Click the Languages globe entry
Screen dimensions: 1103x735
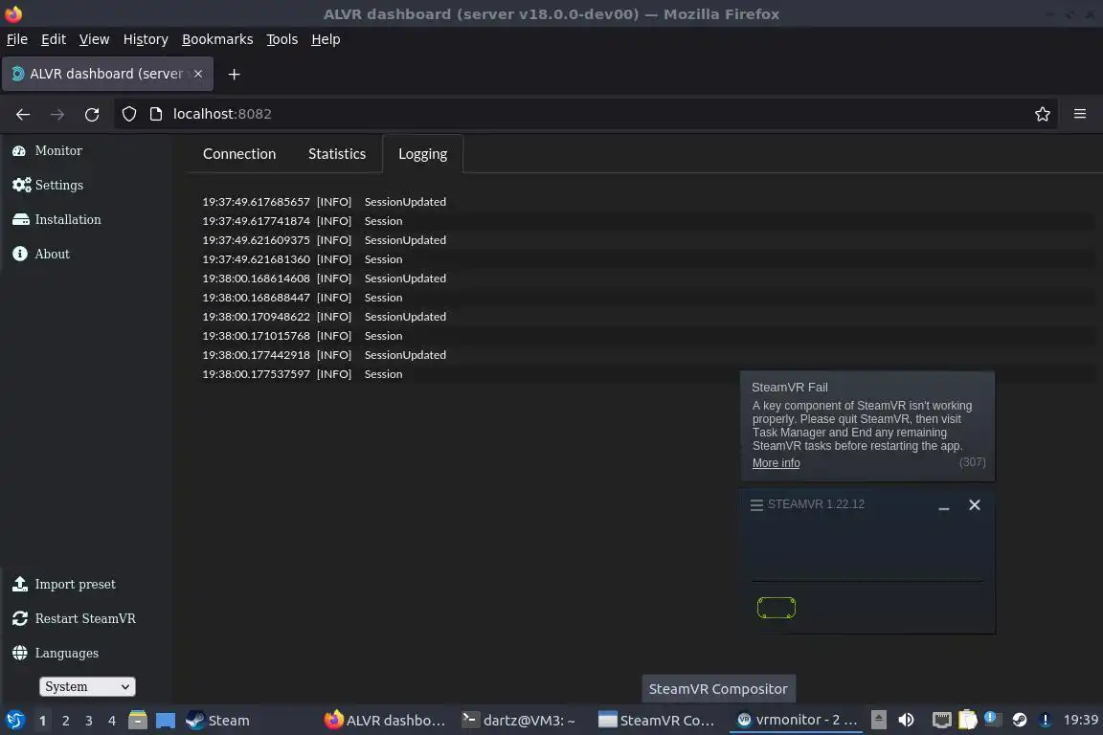click(x=55, y=653)
